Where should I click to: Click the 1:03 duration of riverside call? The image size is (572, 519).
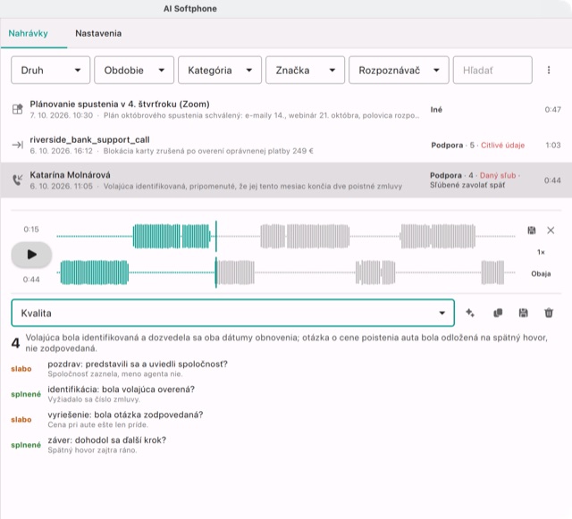553,146
